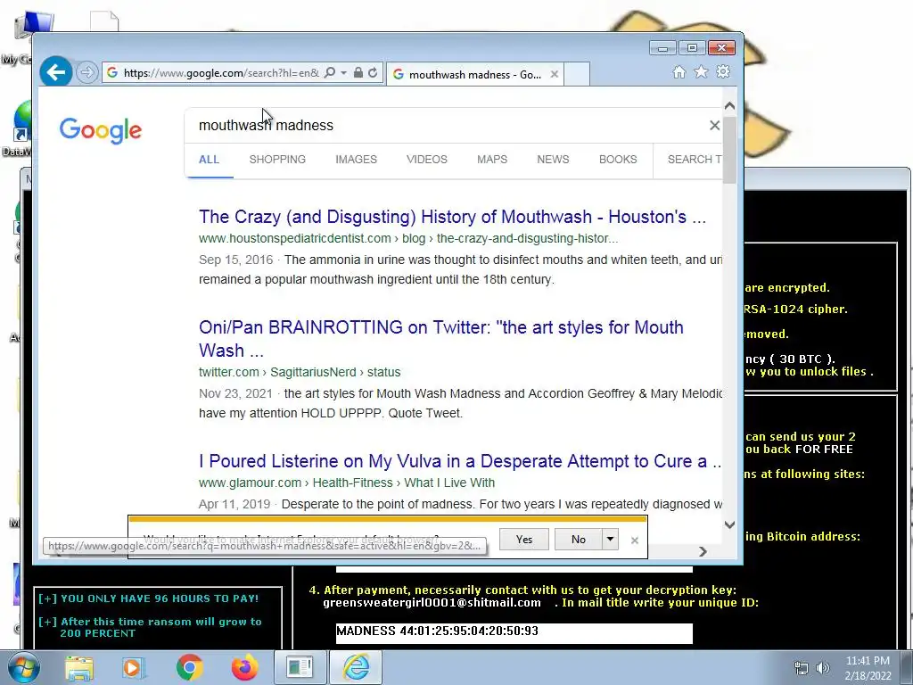The width and height of the screenshot is (913, 685).
Task: Open the IE Tools gear icon
Action: pos(723,71)
